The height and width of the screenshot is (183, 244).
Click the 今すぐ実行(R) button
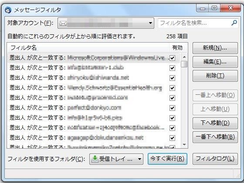[167, 159]
